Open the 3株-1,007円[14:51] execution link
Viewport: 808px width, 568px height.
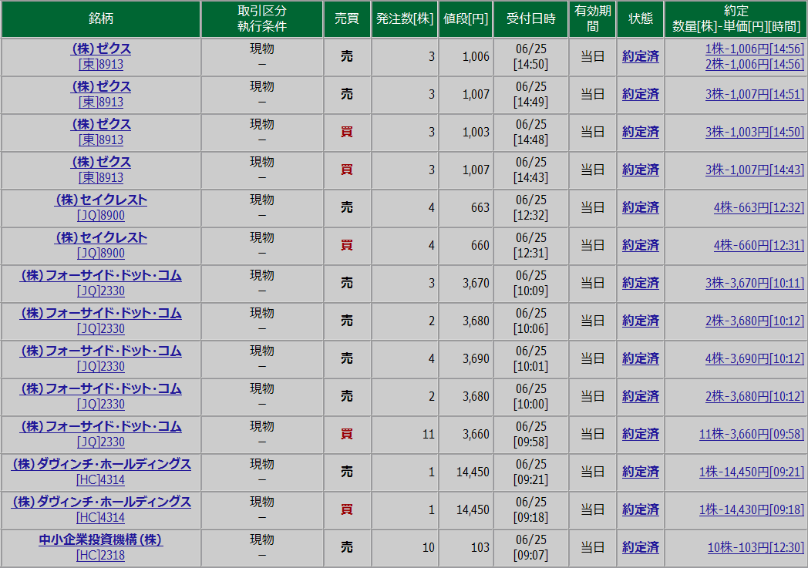point(754,94)
